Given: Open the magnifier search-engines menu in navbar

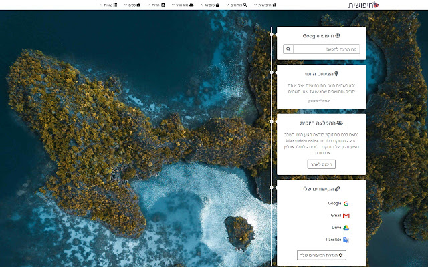Looking at the screenshot, I should pos(237,5).
